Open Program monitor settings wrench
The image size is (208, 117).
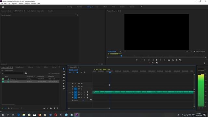194,51
